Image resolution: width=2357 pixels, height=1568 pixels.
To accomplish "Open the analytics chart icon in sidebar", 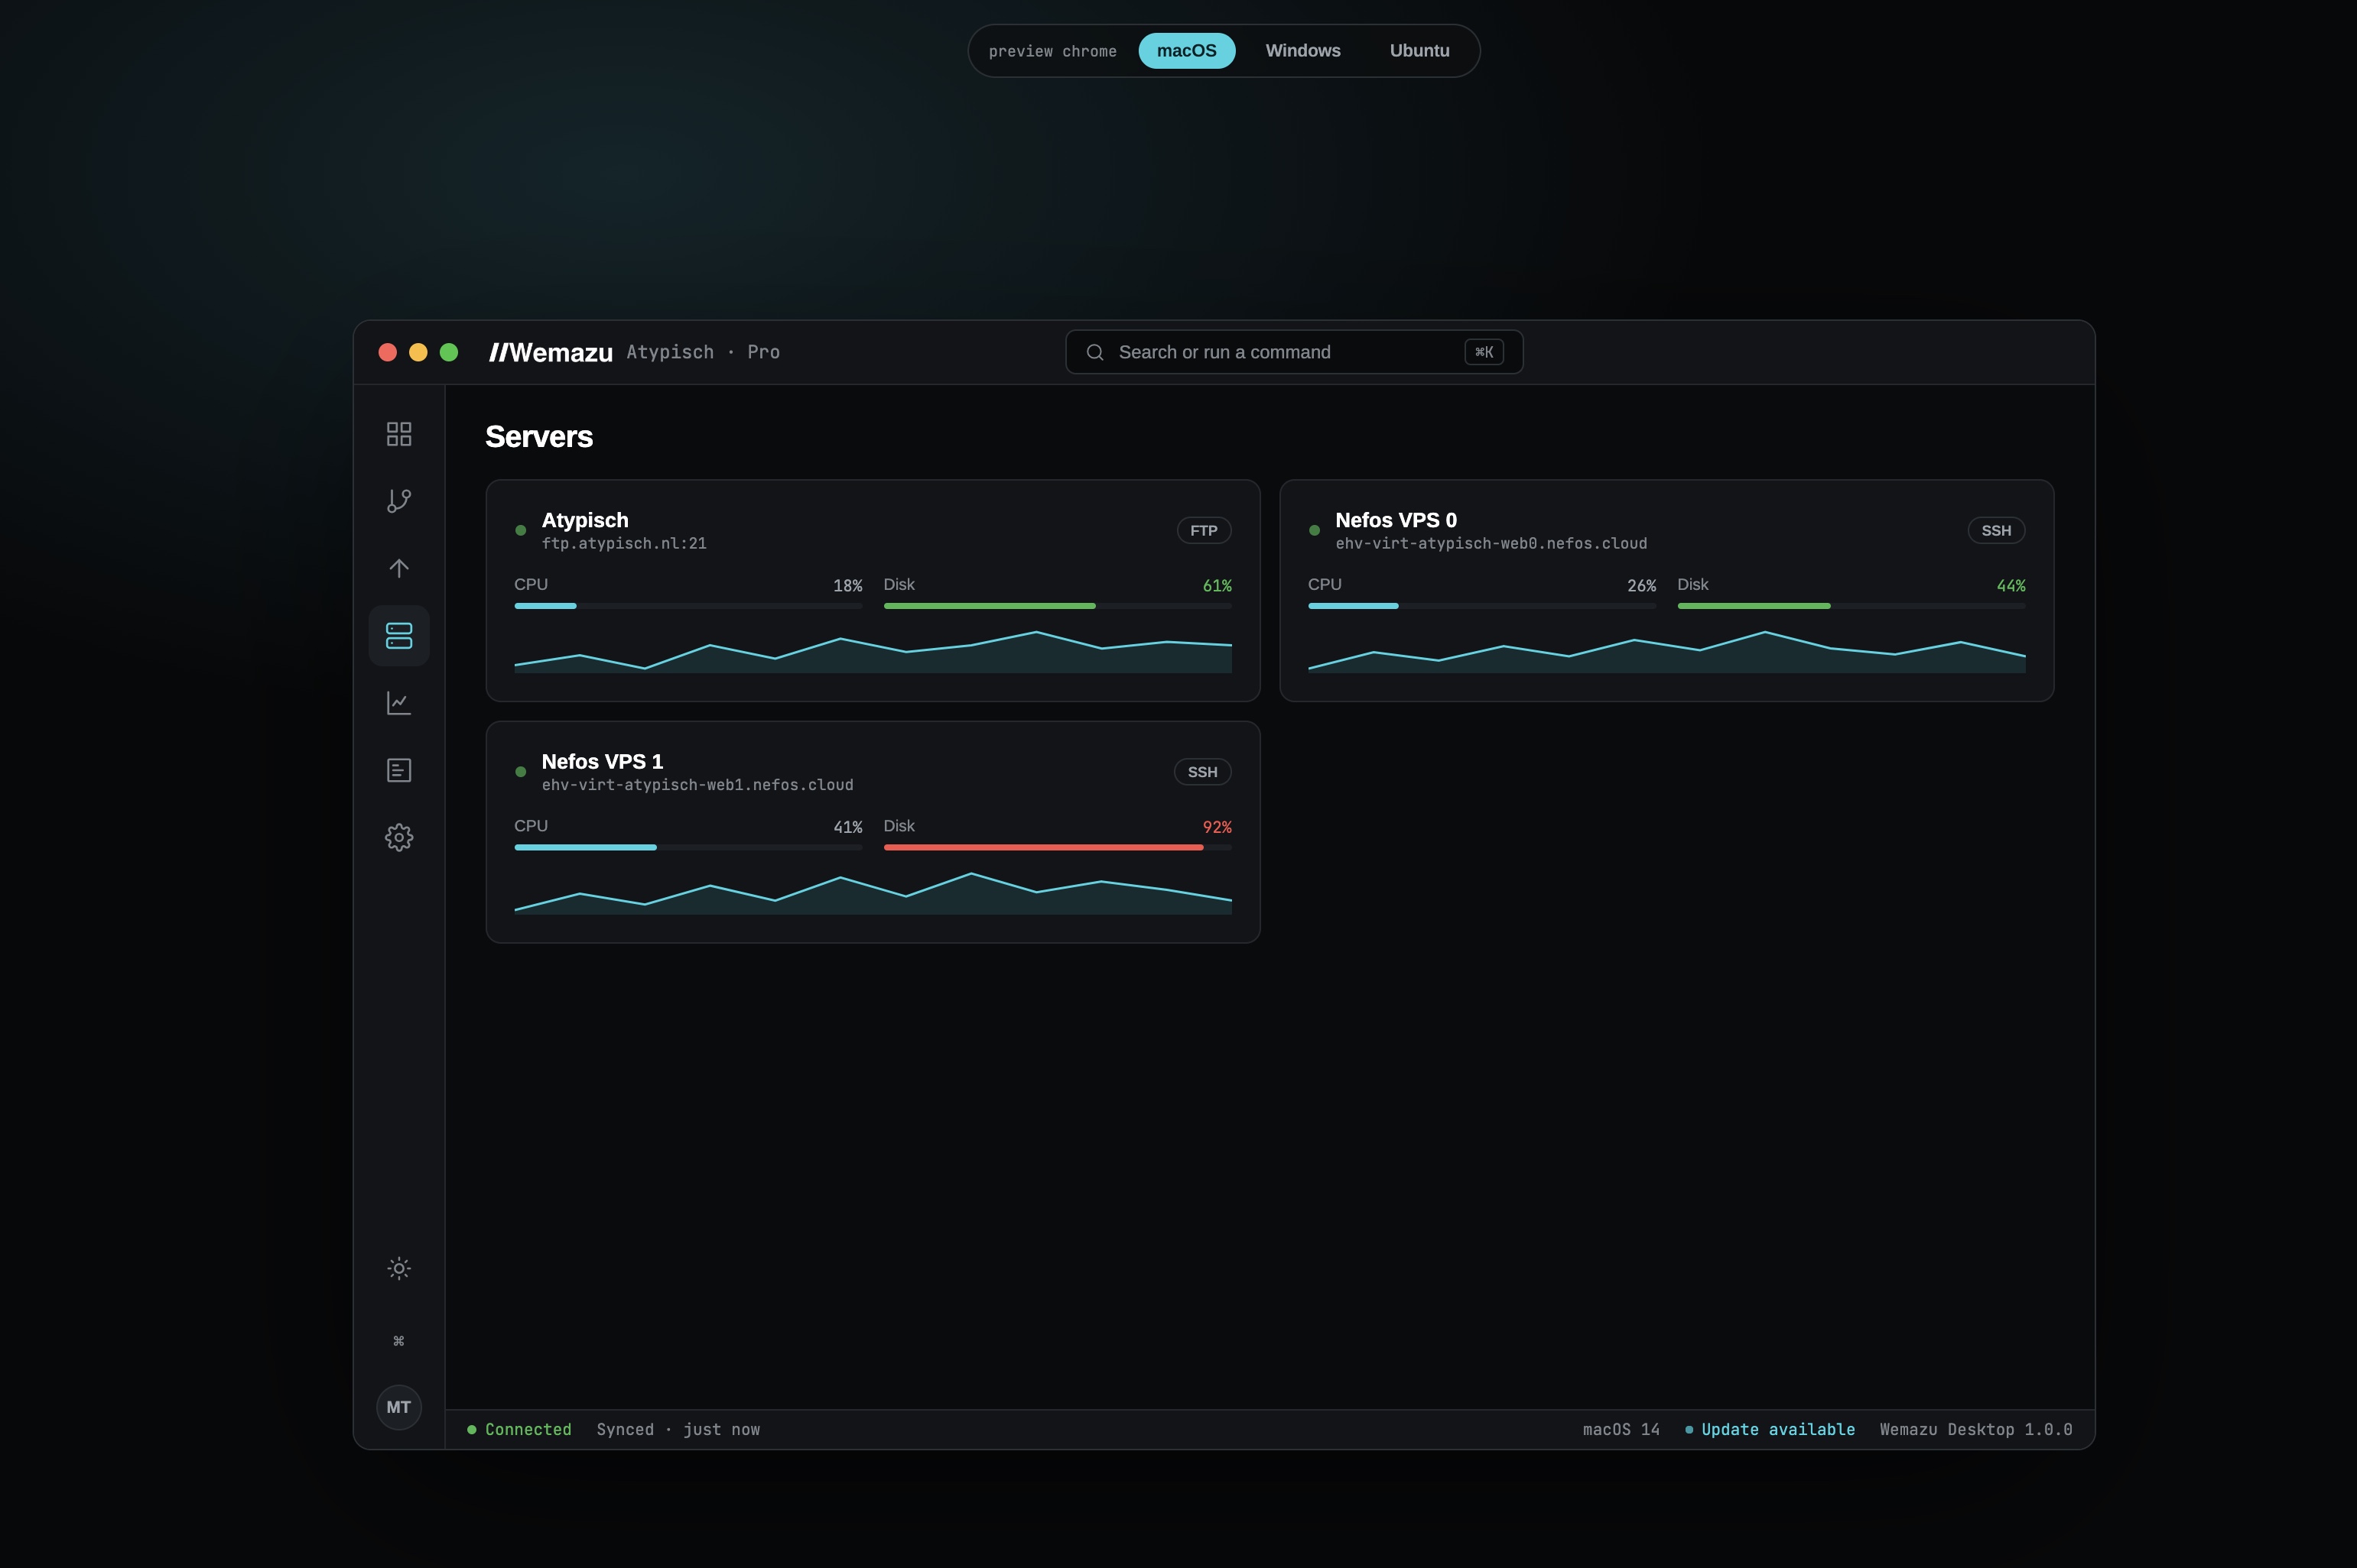I will tap(398, 703).
